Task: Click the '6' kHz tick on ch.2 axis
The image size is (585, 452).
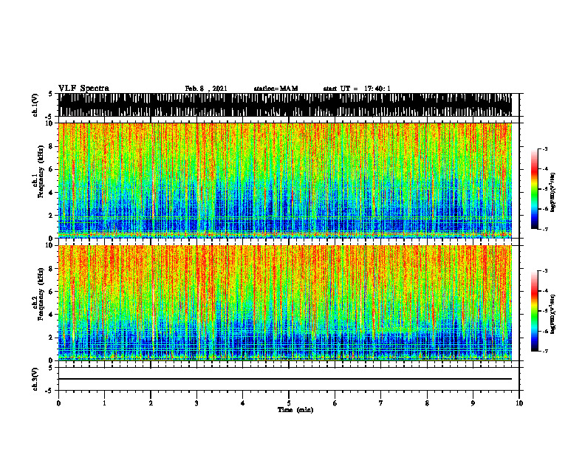Action: [x=52, y=292]
